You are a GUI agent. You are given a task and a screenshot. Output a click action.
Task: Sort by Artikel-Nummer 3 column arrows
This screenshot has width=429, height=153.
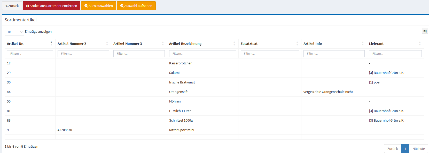pos(163,44)
